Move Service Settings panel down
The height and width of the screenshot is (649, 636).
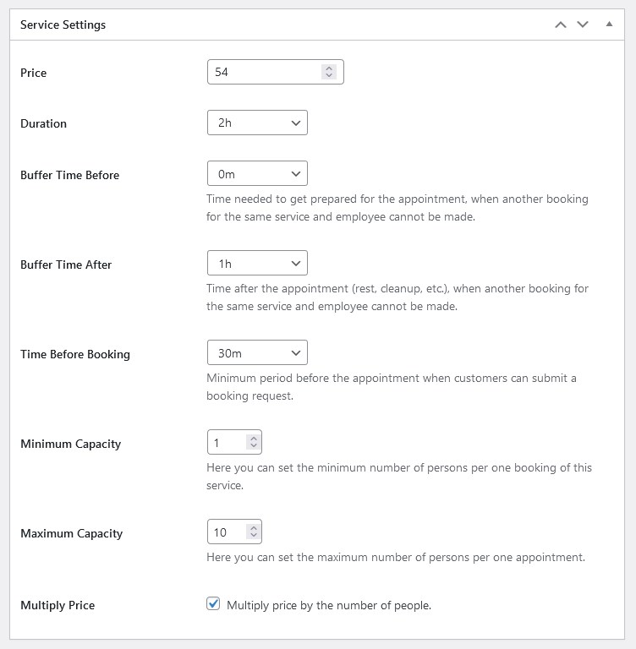point(583,25)
